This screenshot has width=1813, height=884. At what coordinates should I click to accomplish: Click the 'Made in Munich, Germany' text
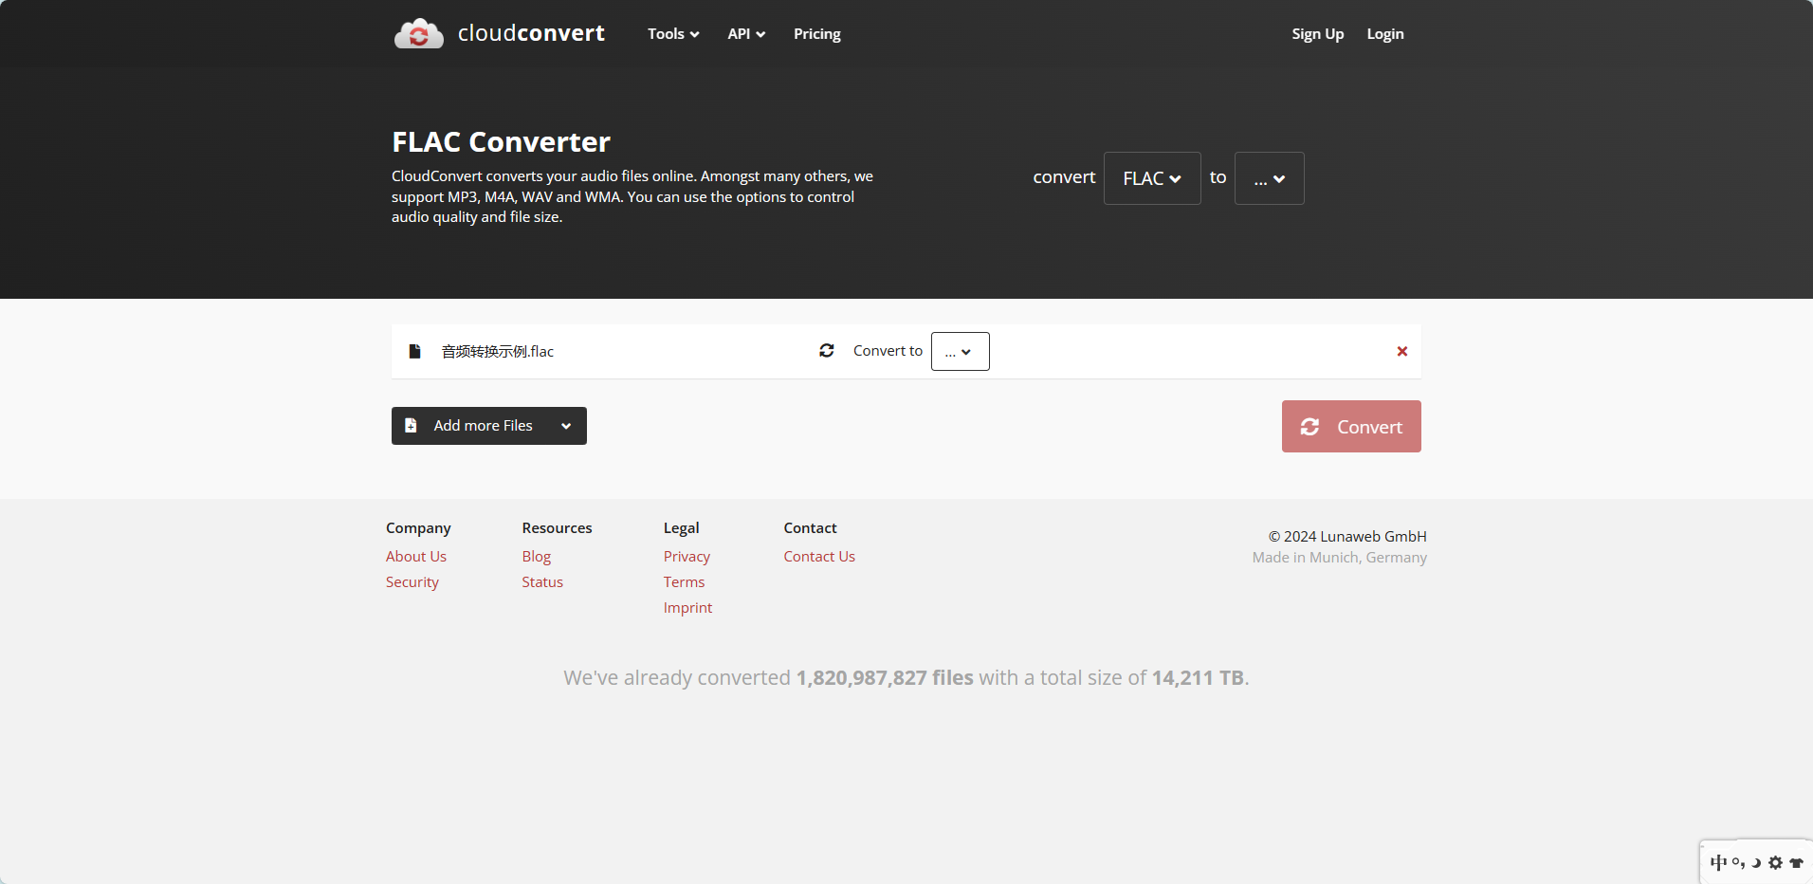pos(1339,558)
